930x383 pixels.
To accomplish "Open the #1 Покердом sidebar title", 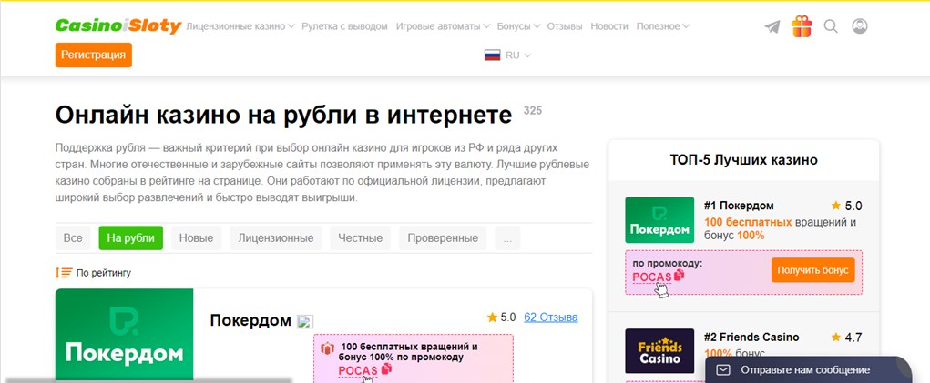I will 739,206.
